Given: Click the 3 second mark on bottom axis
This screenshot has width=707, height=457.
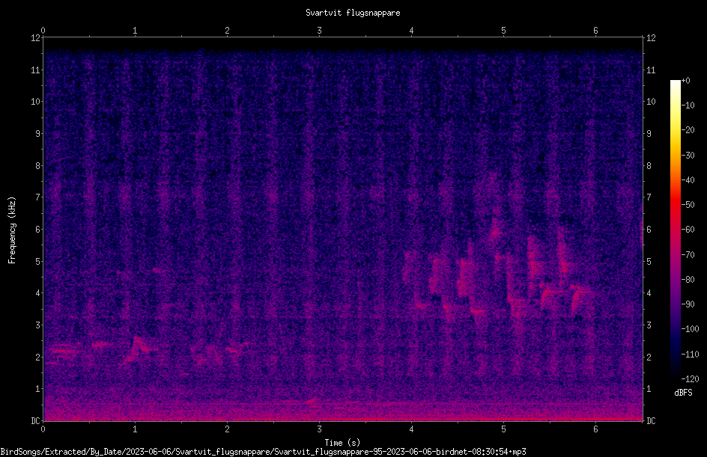Looking at the screenshot, I should pyautogui.click(x=319, y=429).
